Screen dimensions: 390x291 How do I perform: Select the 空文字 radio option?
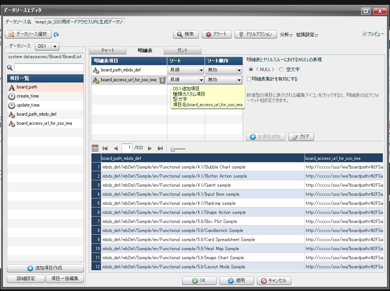pos(281,70)
